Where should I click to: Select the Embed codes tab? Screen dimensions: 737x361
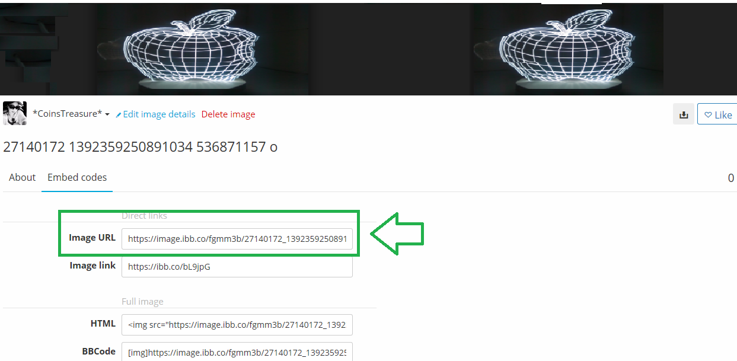coord(77,177)
